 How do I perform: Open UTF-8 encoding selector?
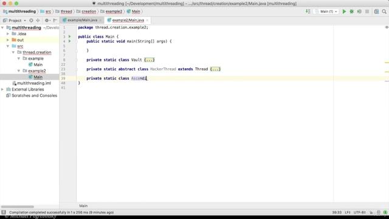(359, 212)
